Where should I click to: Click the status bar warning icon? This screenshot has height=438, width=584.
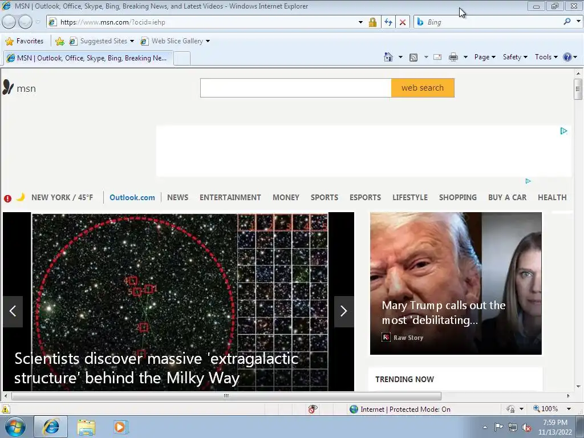[6, 409]
